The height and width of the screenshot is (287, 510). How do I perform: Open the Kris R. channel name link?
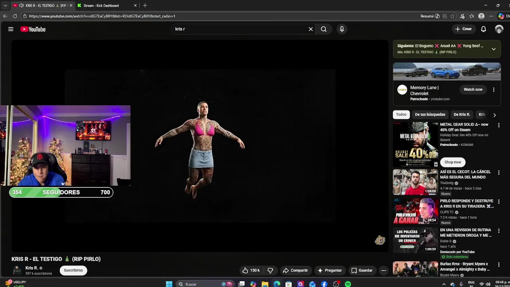coord(31,268)
